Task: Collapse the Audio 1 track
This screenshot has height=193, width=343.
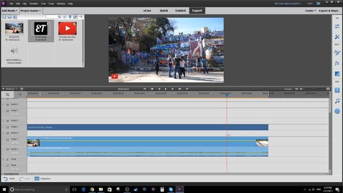Action: (3, 149)
